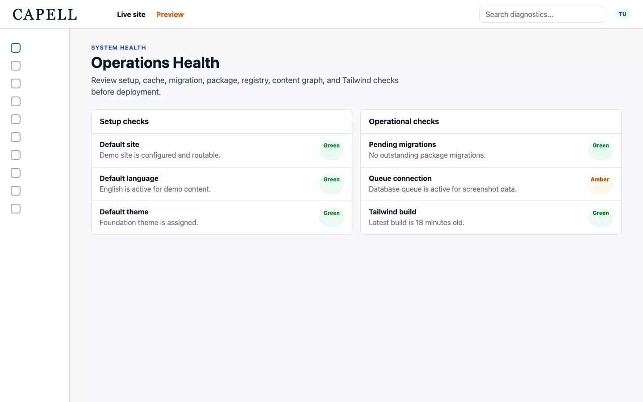
Task: Select the Default site check title
Action: click(119, 144)
